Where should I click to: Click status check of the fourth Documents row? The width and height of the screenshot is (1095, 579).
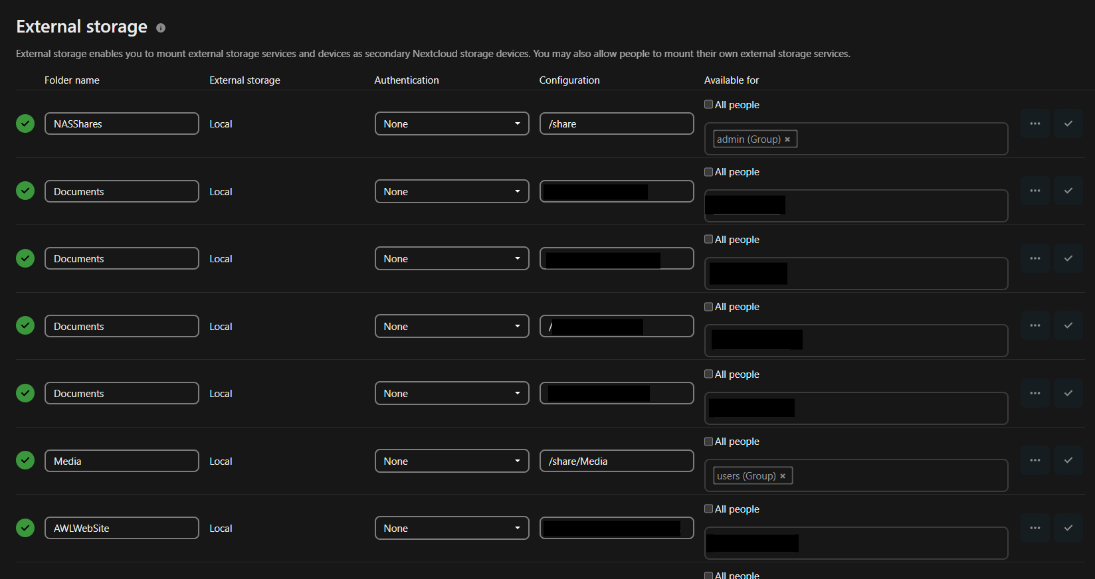(25, 393)
